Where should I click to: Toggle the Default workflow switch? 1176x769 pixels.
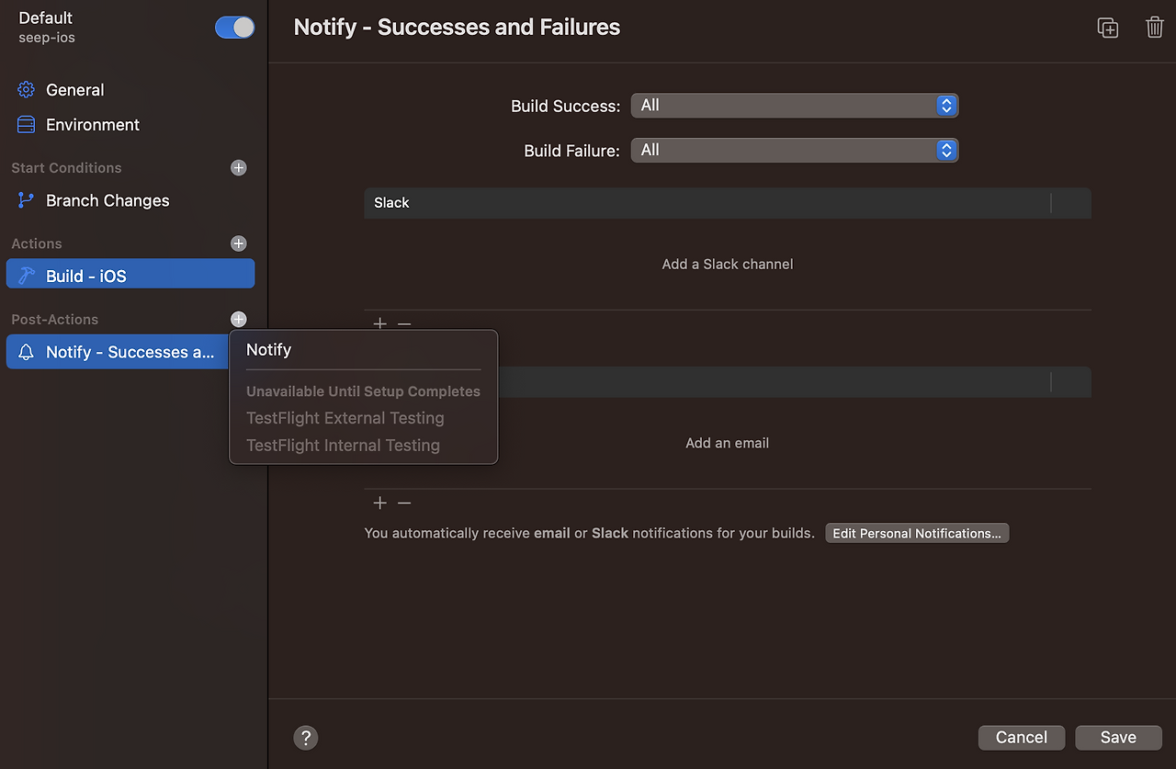(x=235, y=28)
